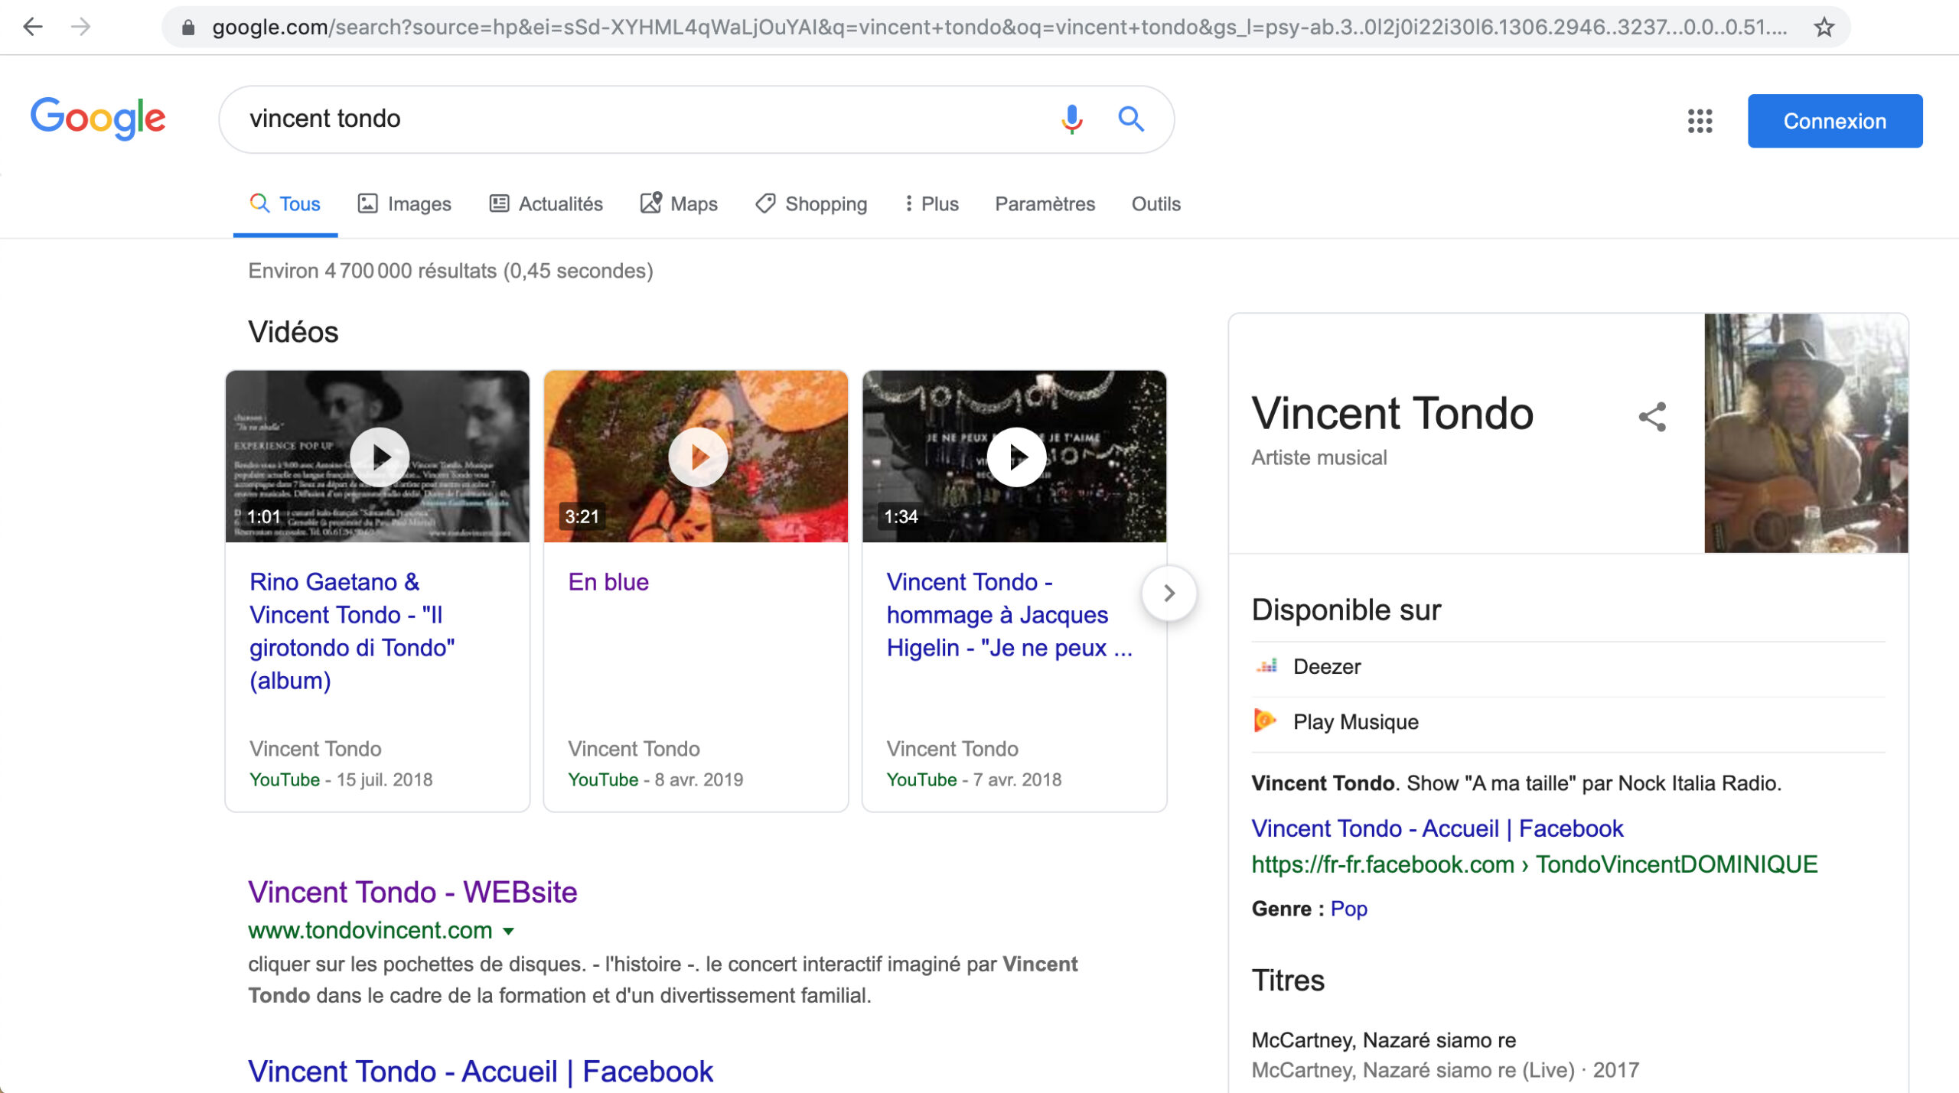
Task: Share Vincent Tondo knowledge panel
Action: 1652,417
